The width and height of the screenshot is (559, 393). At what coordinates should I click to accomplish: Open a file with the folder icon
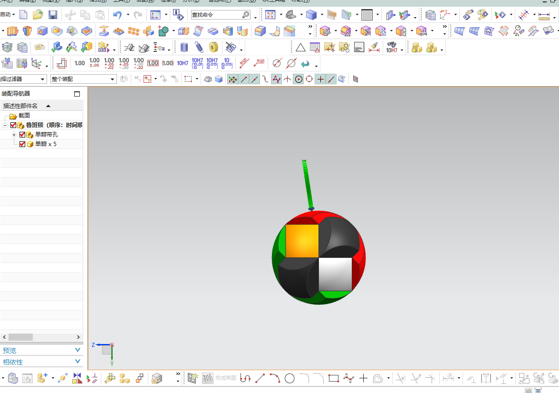38,15
